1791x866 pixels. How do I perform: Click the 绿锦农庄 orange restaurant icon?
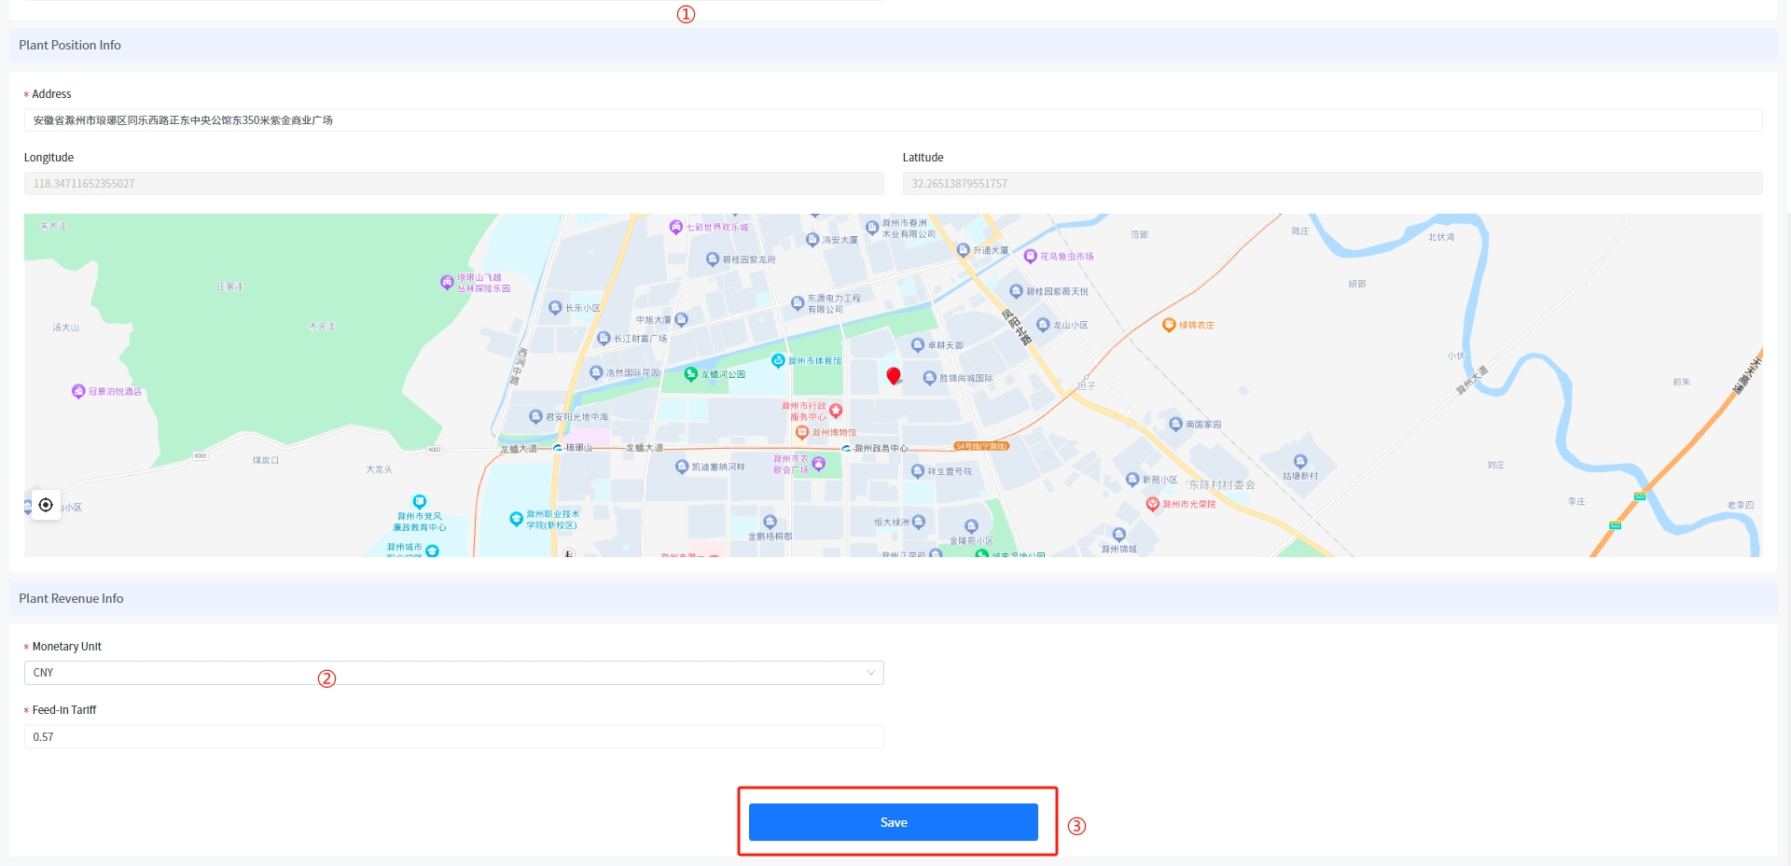[x=1168, y=325]
